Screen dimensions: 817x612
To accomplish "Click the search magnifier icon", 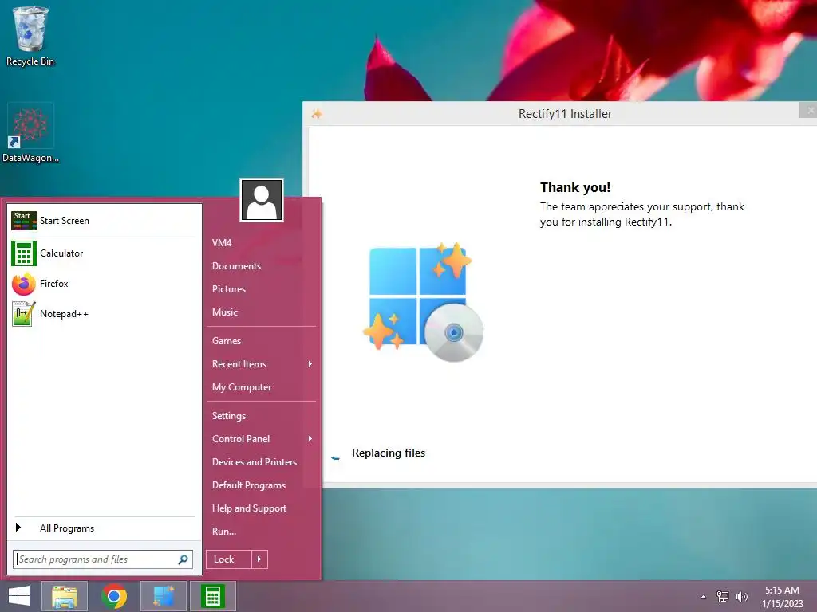I will pos(183,559).
